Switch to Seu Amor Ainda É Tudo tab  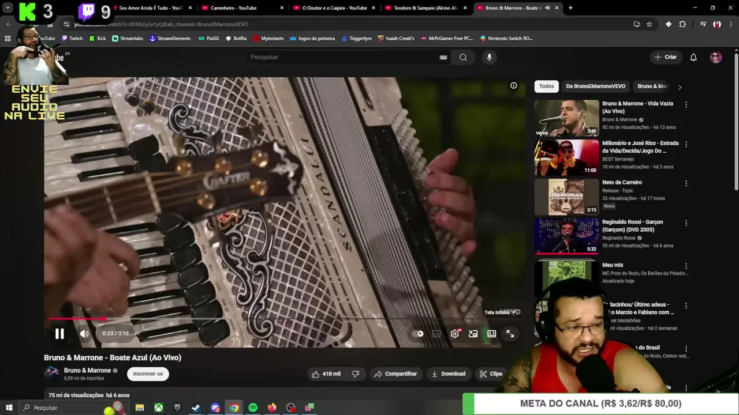tap(151, 8)
